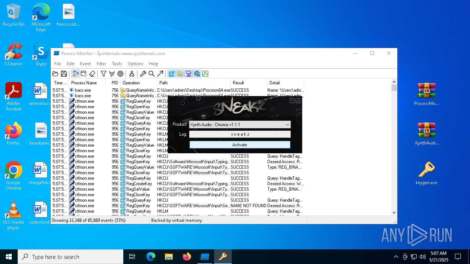
Task: Open the Options menu
Action: point(135,64)
